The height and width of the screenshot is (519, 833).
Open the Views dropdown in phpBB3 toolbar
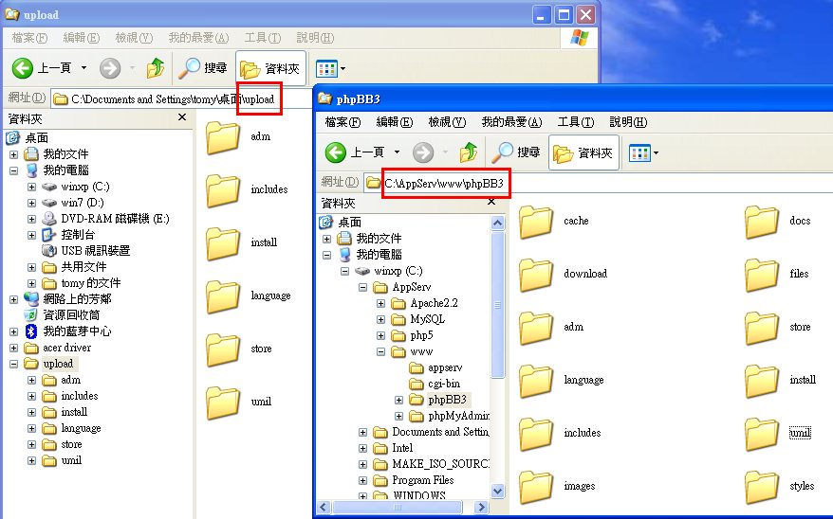pyautogui.click(x=644, y=152)
